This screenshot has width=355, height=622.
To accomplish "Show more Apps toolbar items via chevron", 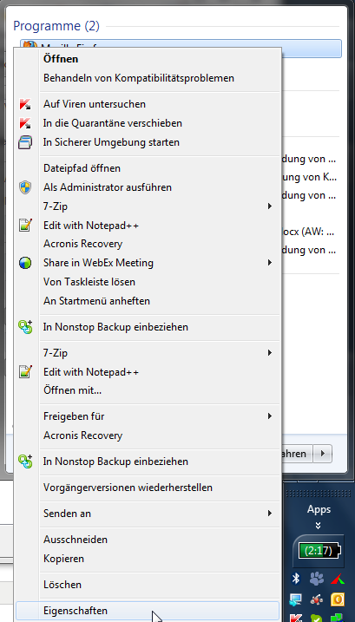I will [318, 525].
